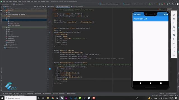Click locate target icon in Project panel
Image resolution: width=179 pixels, height=100 pixels.
coord(35,7)
